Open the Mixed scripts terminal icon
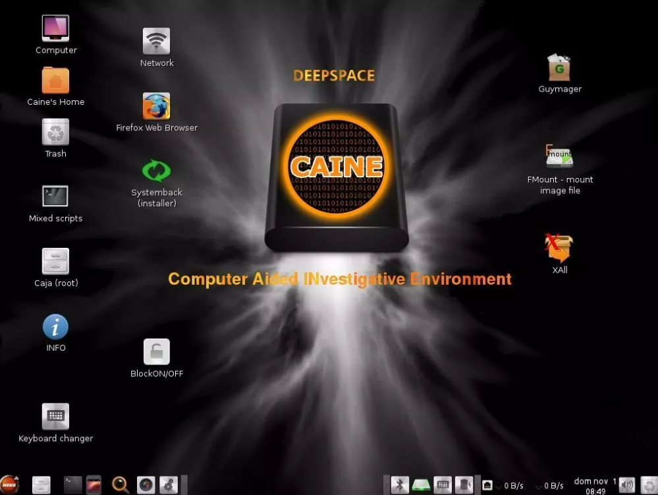This screenshot has width=658, height=495. (x=55, y=196)
